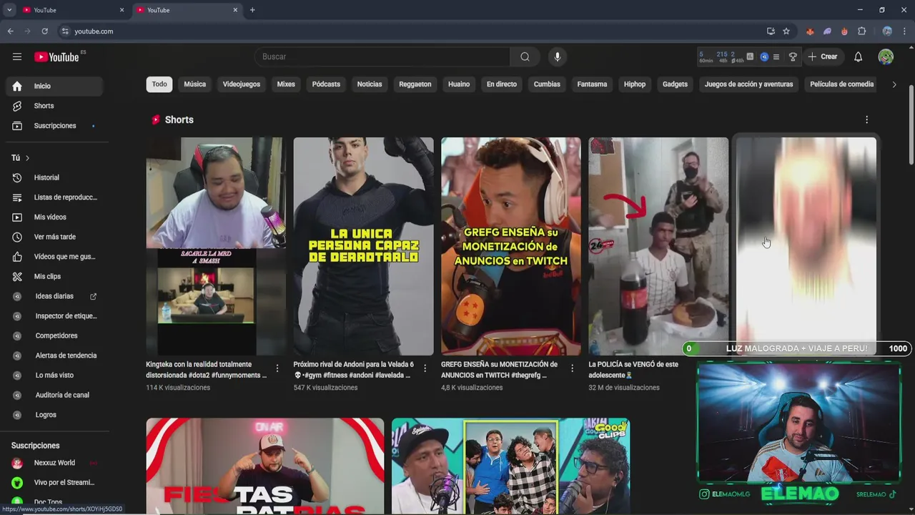This screenshot has width=915, height=515.
Task: Bookmark this page with the star icon
Action: (786, 31)
